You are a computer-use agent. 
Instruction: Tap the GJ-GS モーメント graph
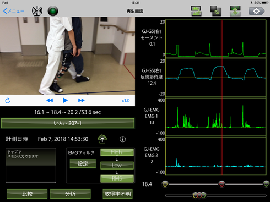[216, 39]
